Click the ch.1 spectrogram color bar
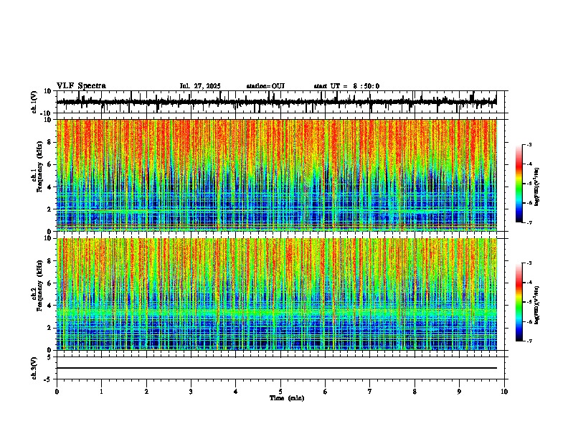Screen dimensions: 568x439 pos(519,184)
